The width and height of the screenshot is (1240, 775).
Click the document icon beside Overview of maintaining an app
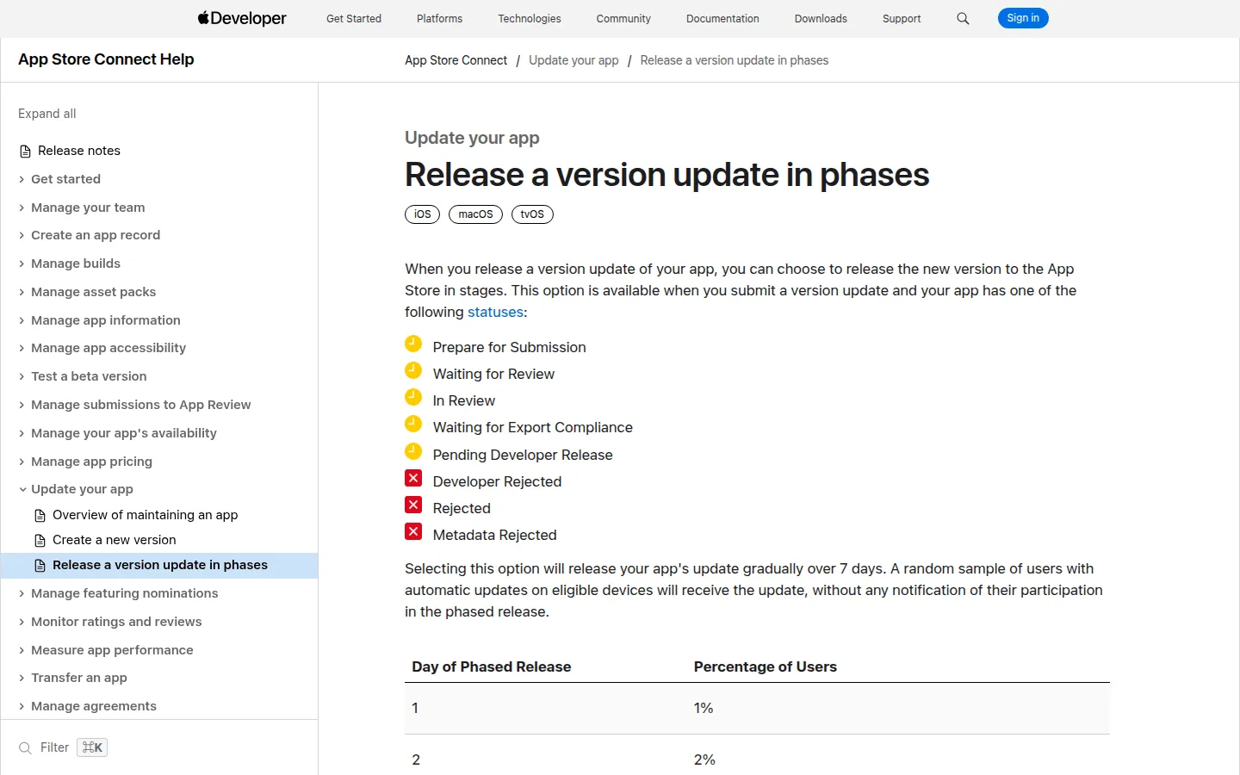click(40, 516)
